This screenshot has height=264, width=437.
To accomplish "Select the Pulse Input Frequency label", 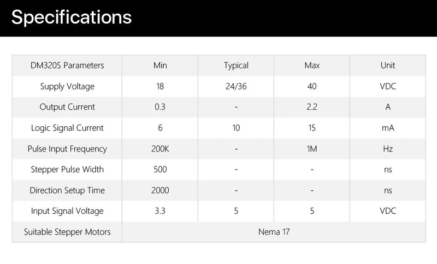I will click(x=67, y=149).
